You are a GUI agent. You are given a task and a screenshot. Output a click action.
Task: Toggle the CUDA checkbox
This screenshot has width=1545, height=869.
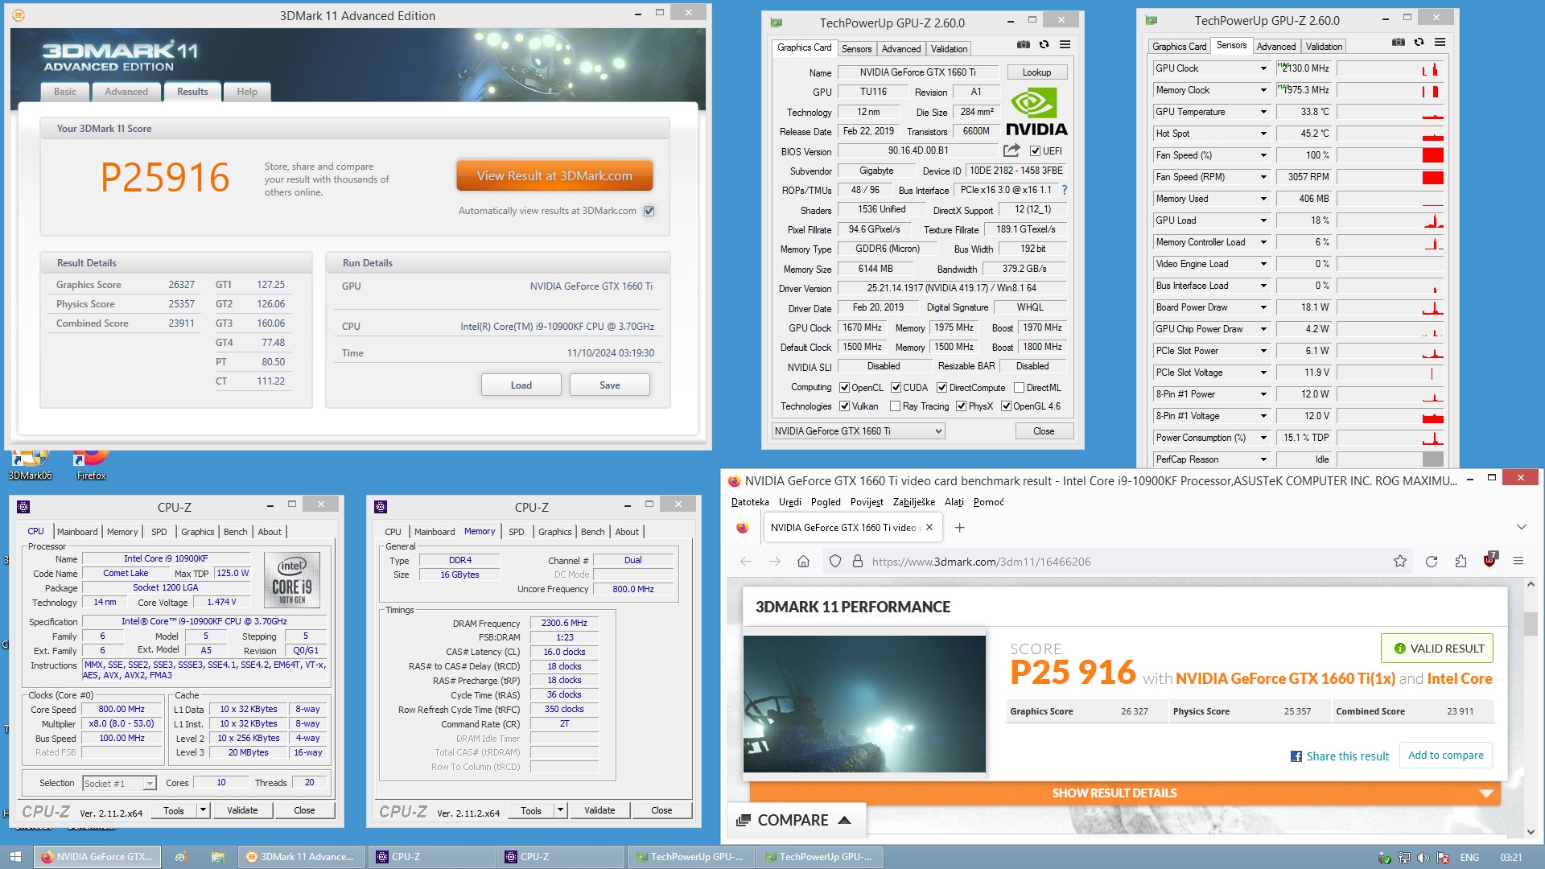(x=896, y=388)
